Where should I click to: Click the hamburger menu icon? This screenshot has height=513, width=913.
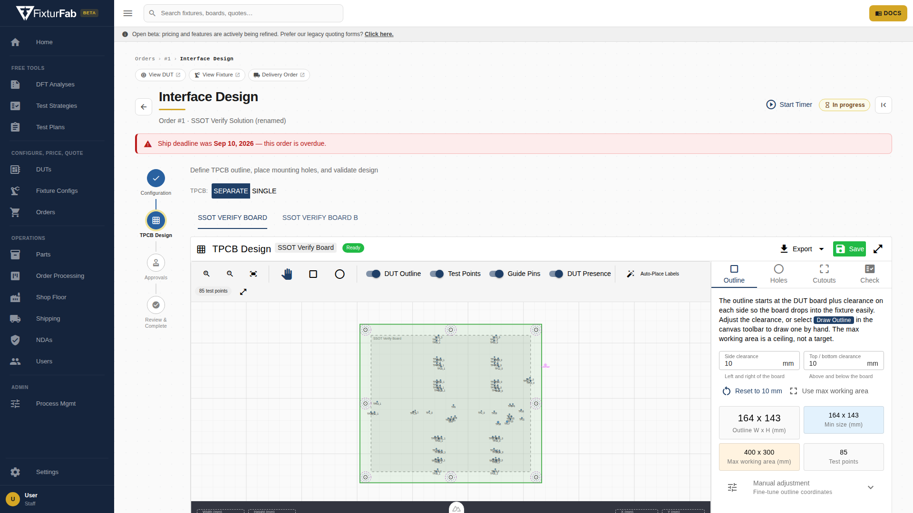click(128, 13)
